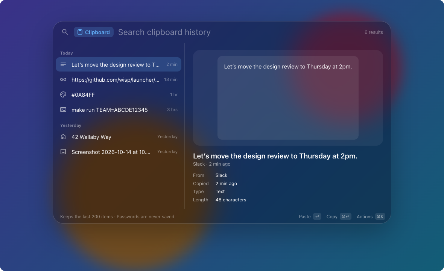Click the ⌘K shortcut badge beside Actions
Viewport: 444px width, 271px height.
380,217
